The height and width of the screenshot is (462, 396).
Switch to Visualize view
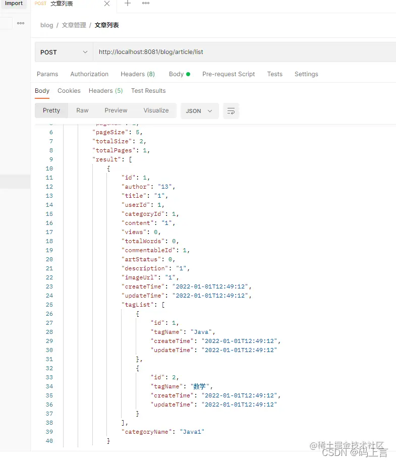(156, 110)
